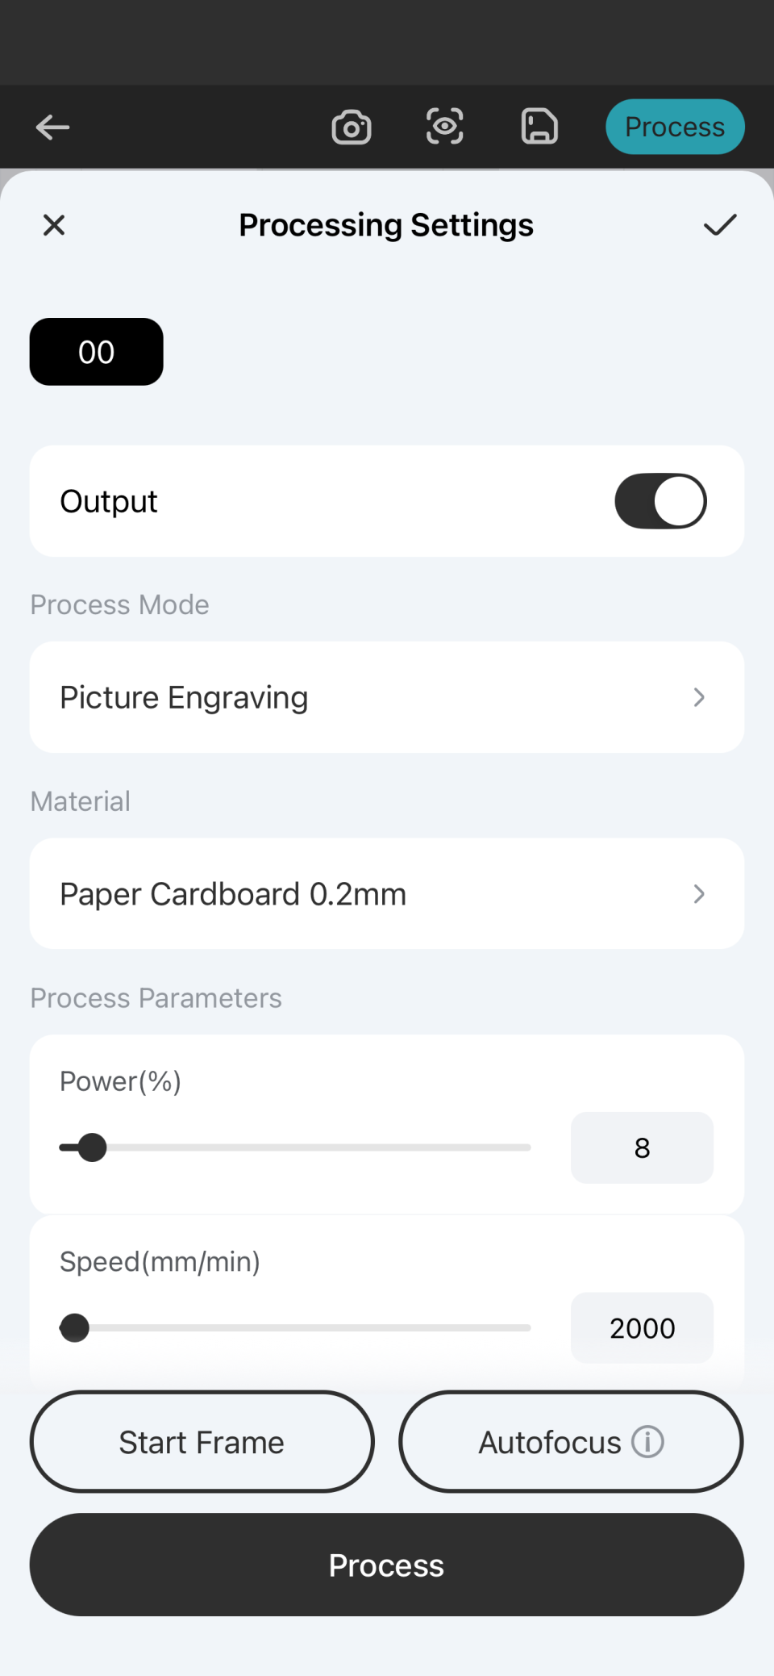Viewport: 774px width, 1676px height.
Task: Tap the back arrow icon
Action: click(53, 127)
